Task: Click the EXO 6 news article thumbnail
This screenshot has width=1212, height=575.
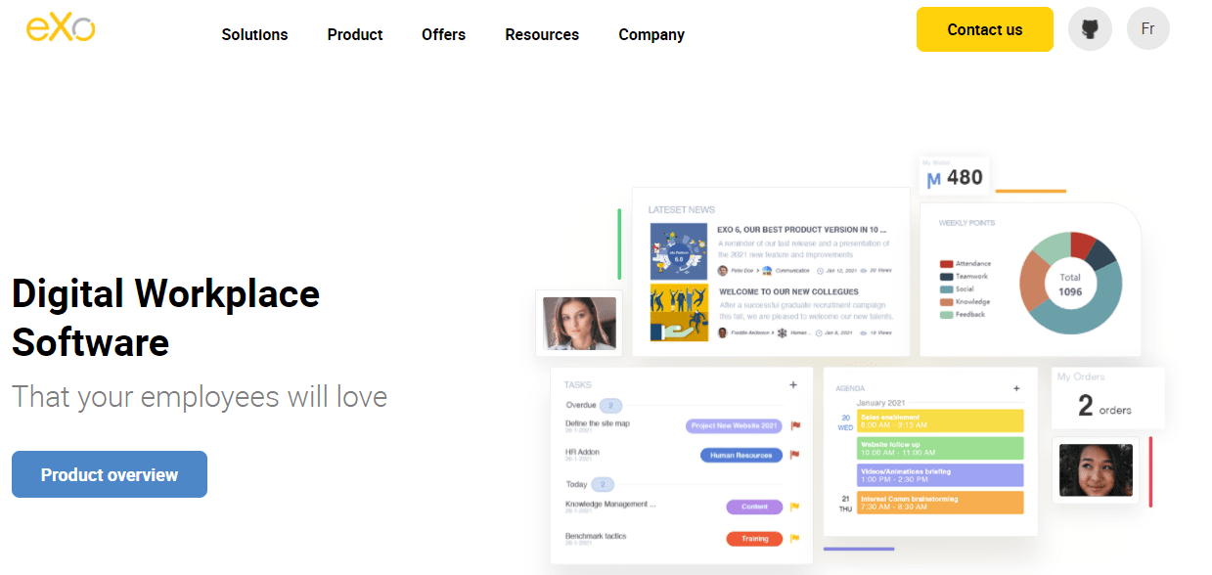Action: coord(678,251)
